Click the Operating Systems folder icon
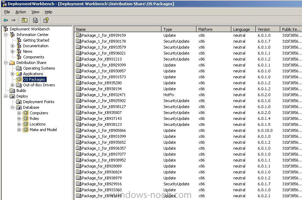The width and height of the screenshot is (302, 200). point(19,68)
